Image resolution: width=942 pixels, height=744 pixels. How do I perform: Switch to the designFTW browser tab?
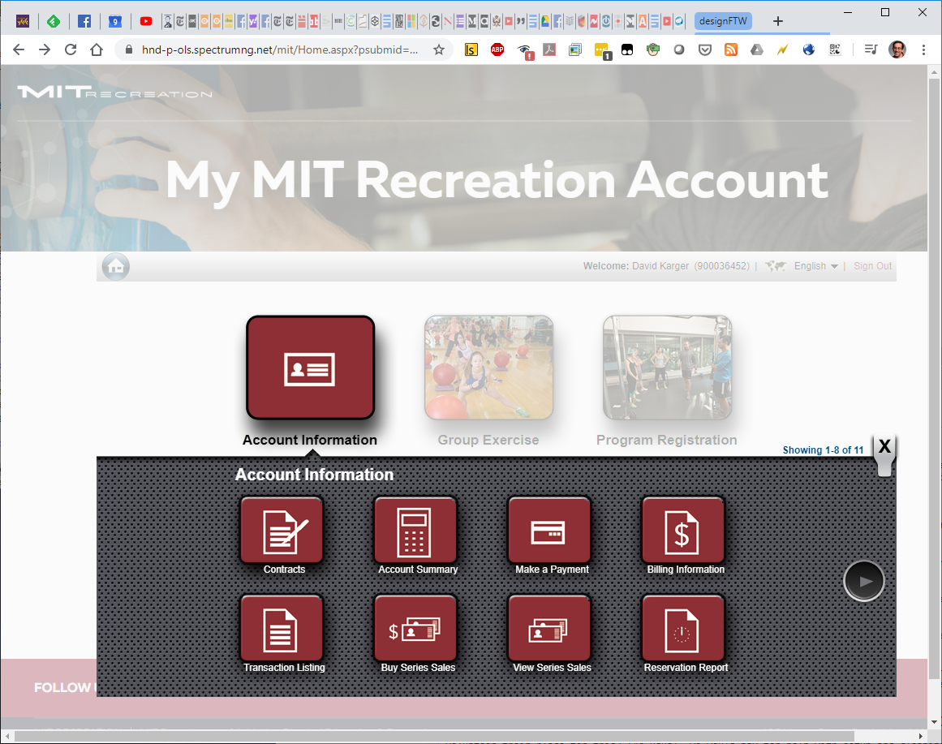[723, 21]
